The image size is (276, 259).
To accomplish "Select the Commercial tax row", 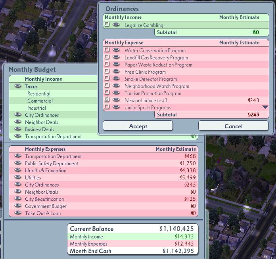I will [x=53, y=101].
